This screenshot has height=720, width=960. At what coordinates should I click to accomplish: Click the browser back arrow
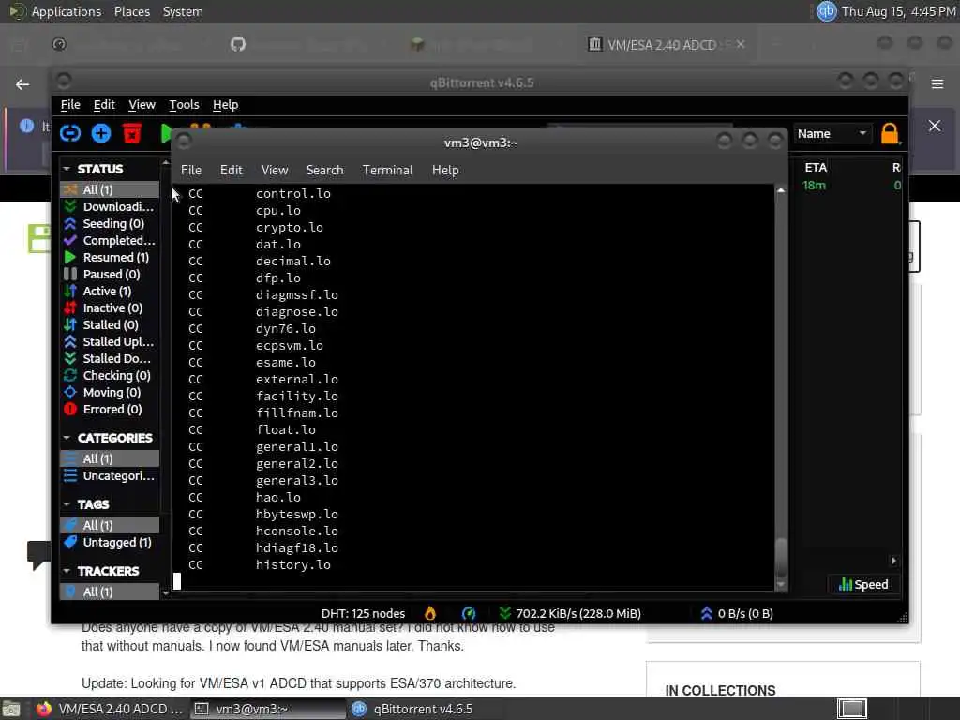(22, 84)
